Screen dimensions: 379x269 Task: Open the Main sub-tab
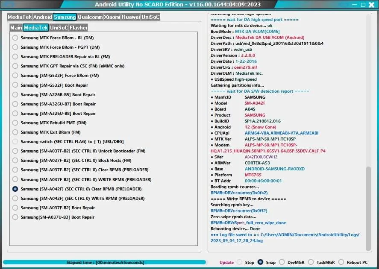16,28
